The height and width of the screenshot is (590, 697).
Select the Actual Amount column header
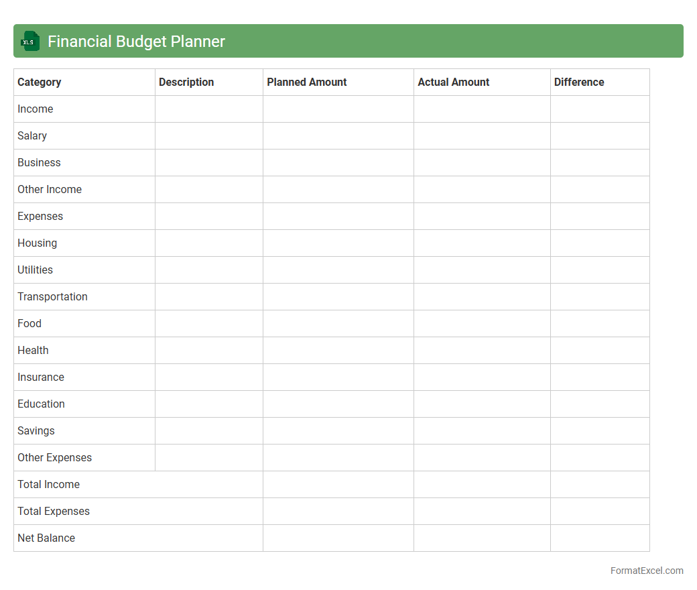point(453,82)
